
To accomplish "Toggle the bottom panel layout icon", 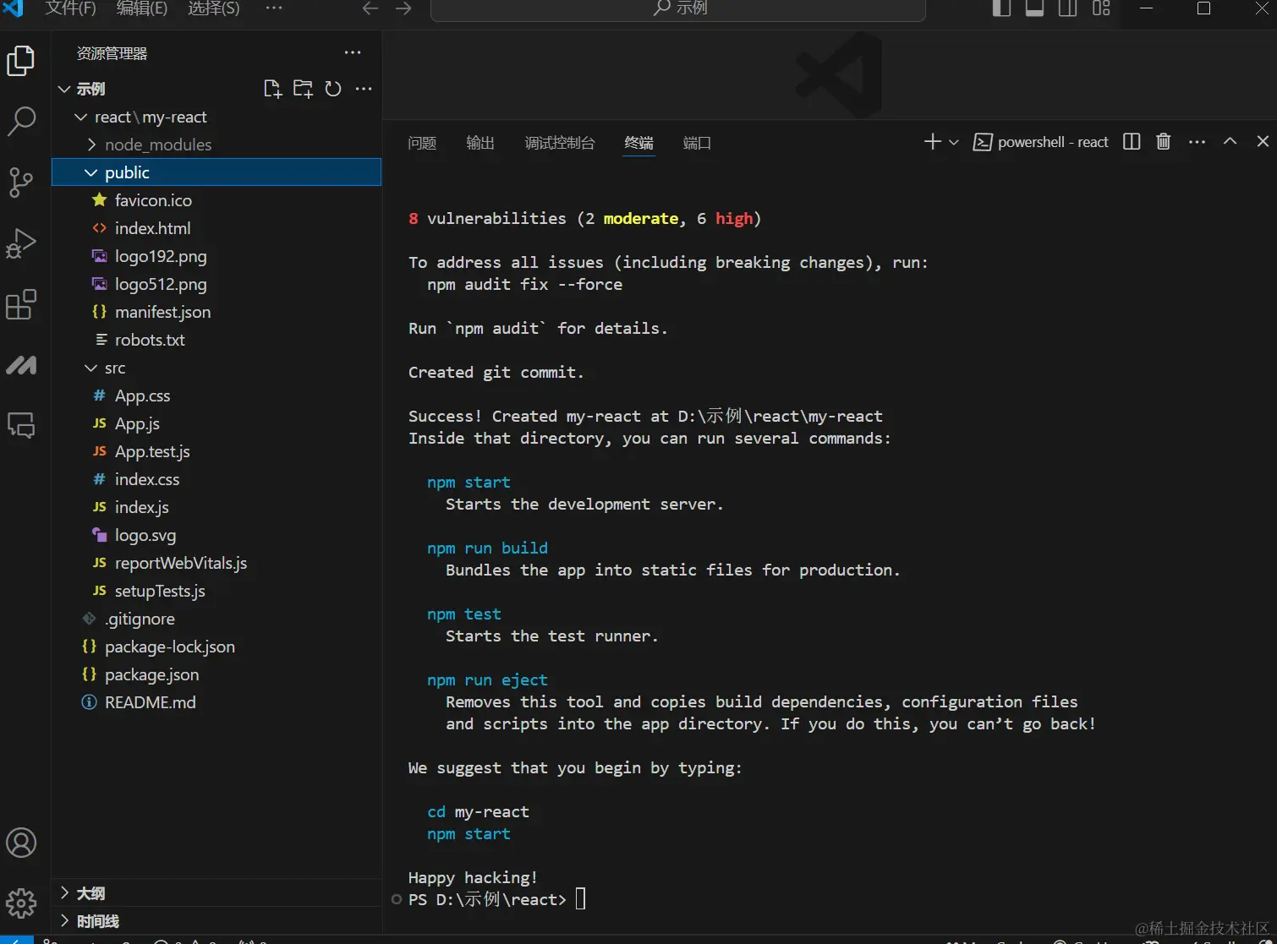I will tap(1034, 8).
